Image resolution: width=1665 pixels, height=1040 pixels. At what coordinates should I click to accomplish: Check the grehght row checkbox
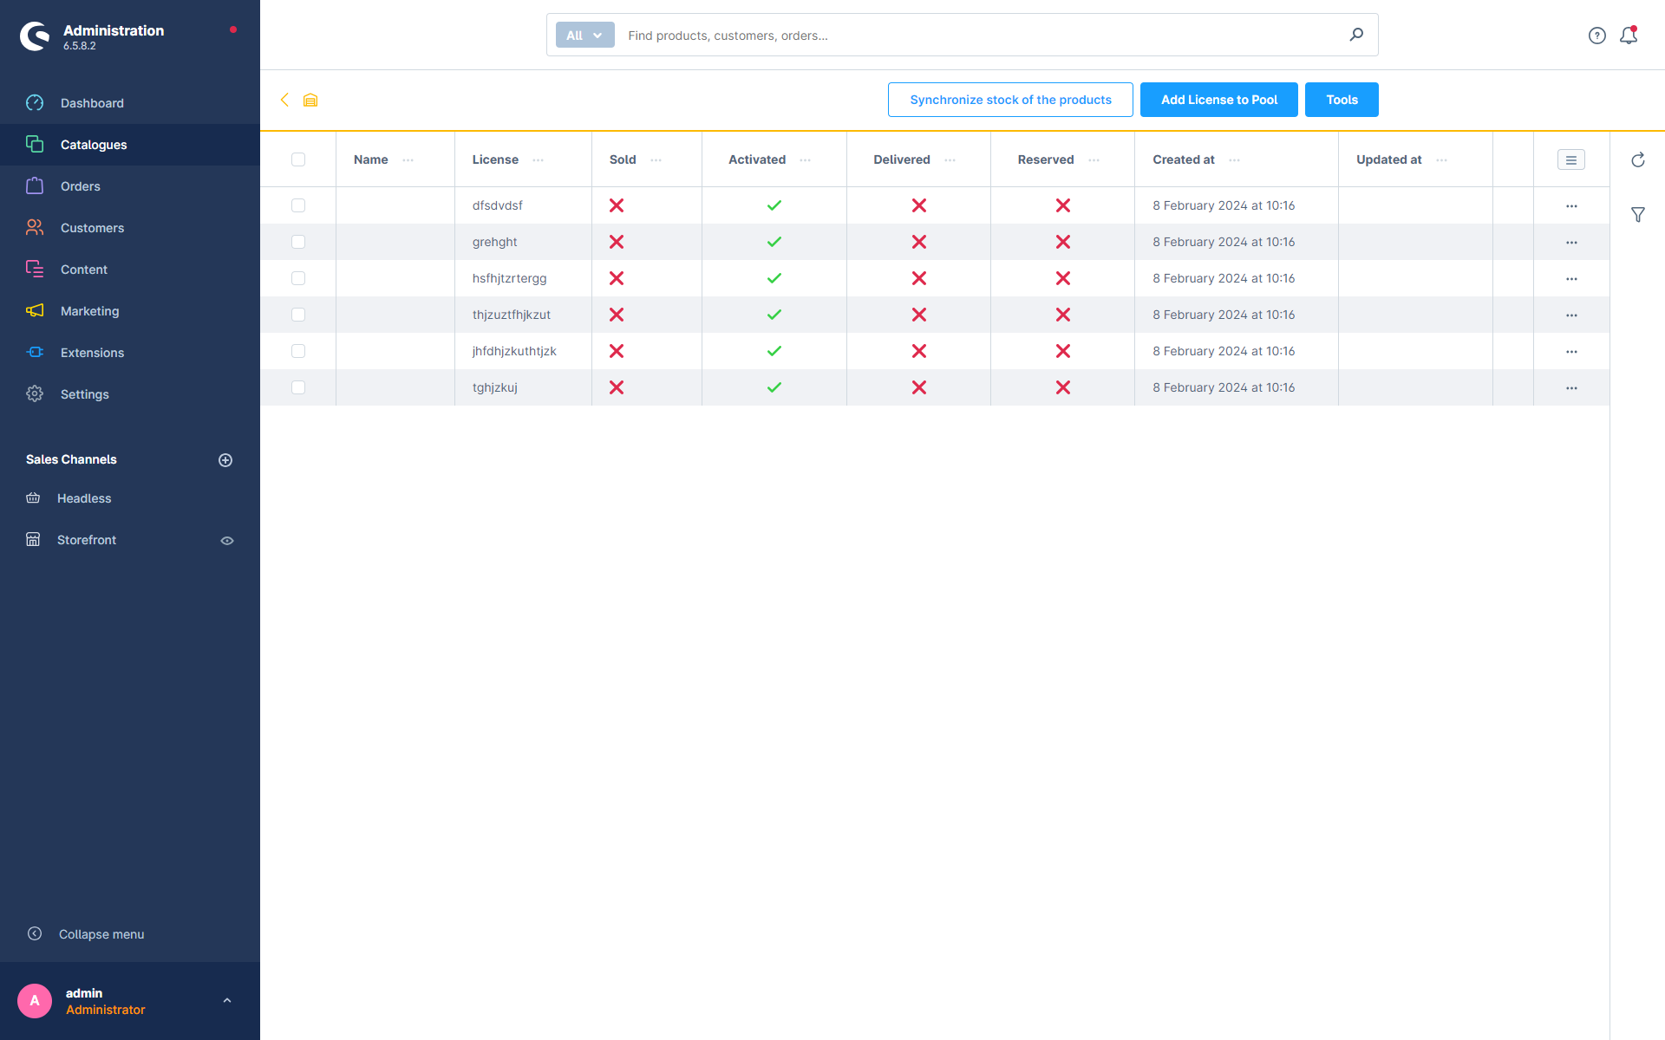298,242
